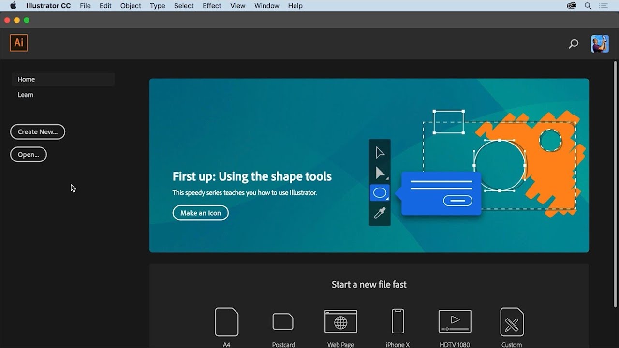The height and width of the screenshot is (348, 619).
Task: Choose the Custom size preset icon
Action: (512, 322)
